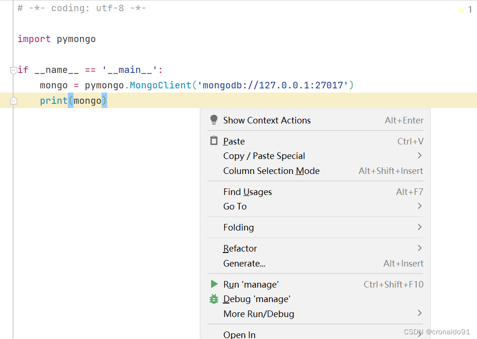Screen dimensions: 477x339
Task: Click the 'mongodb://127.0.0.1:27017' string
Action: (272, 85)
